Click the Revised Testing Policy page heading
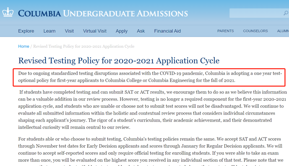 click(119, 60)
